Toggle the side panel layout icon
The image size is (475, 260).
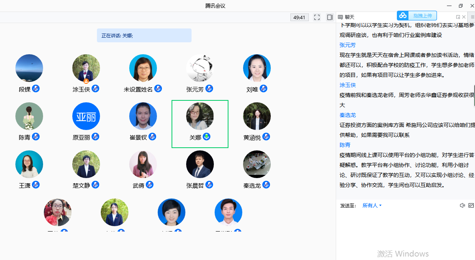coord(330,17)
